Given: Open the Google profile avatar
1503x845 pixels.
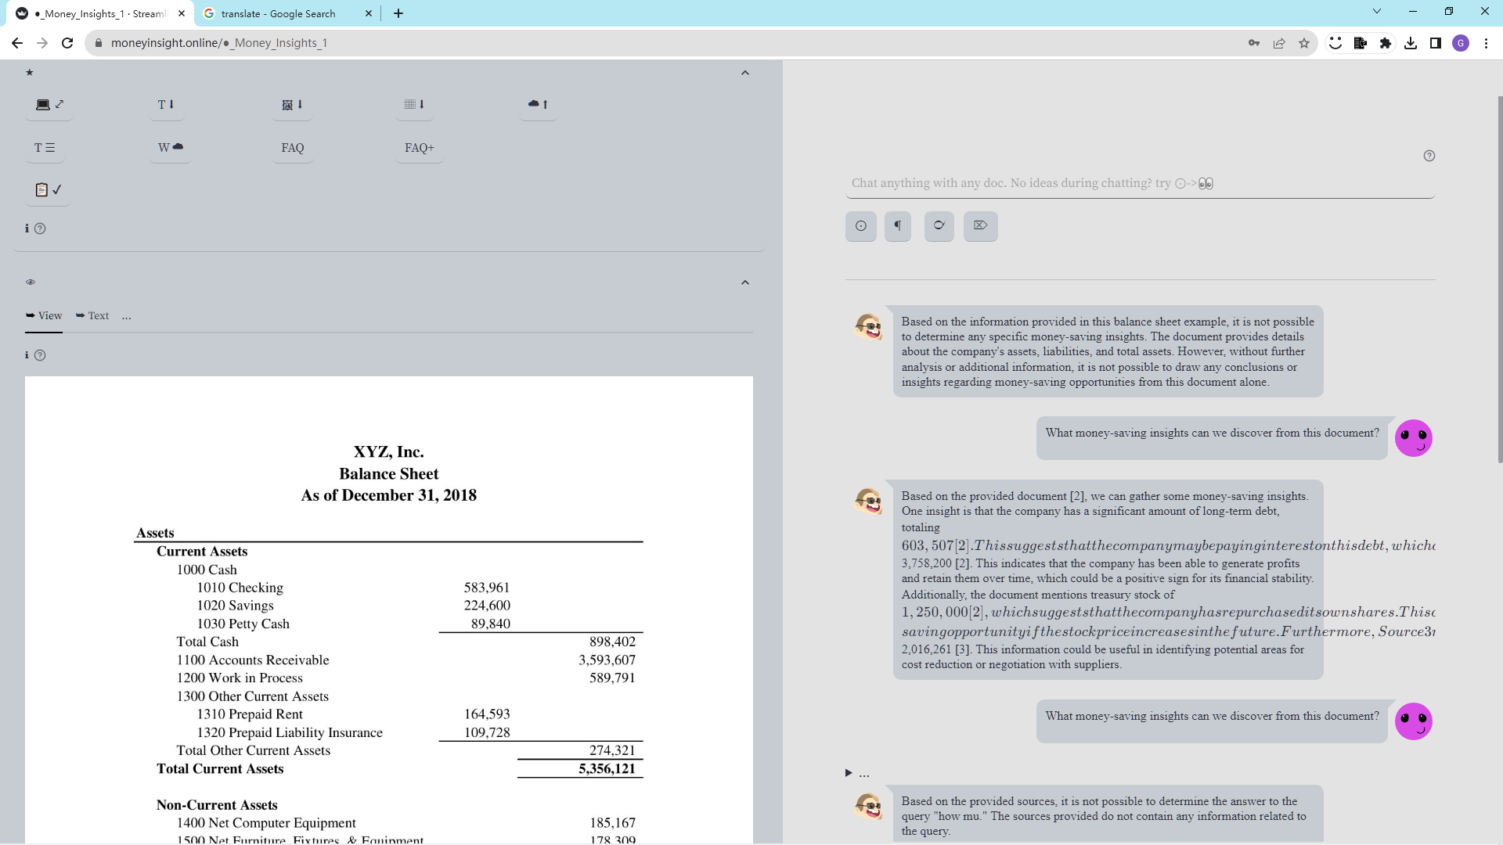Looking at the screenshot, I should coord(1461,43).
